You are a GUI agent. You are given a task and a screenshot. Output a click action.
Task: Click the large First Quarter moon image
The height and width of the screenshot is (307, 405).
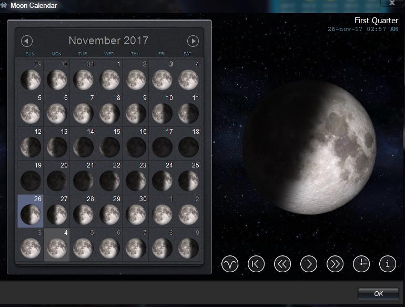point(309,147)
